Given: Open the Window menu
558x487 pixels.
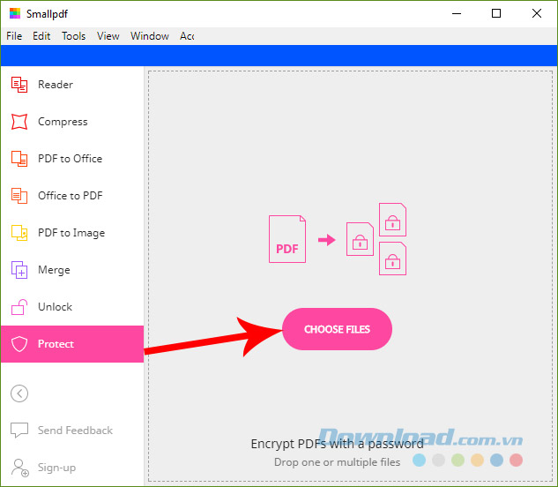Looking at the screenshot, I should point(150,36).
